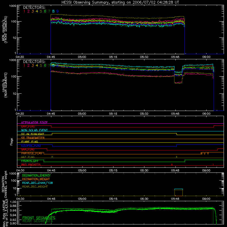The height and width of the screenshot is (227, 227).
Task: Click DETECTORS: label in front segments plot
Action: tap(34, 8)
